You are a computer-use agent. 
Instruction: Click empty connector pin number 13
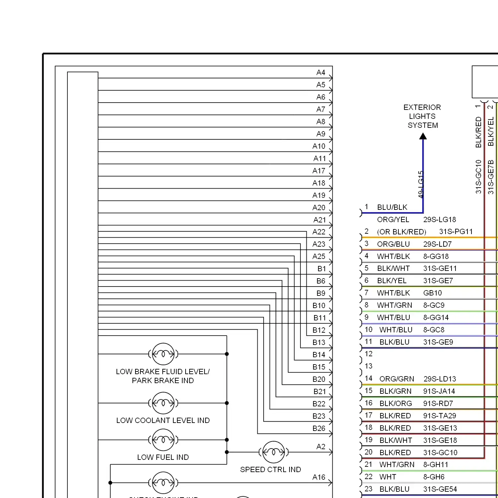click(x=369, y=366)
